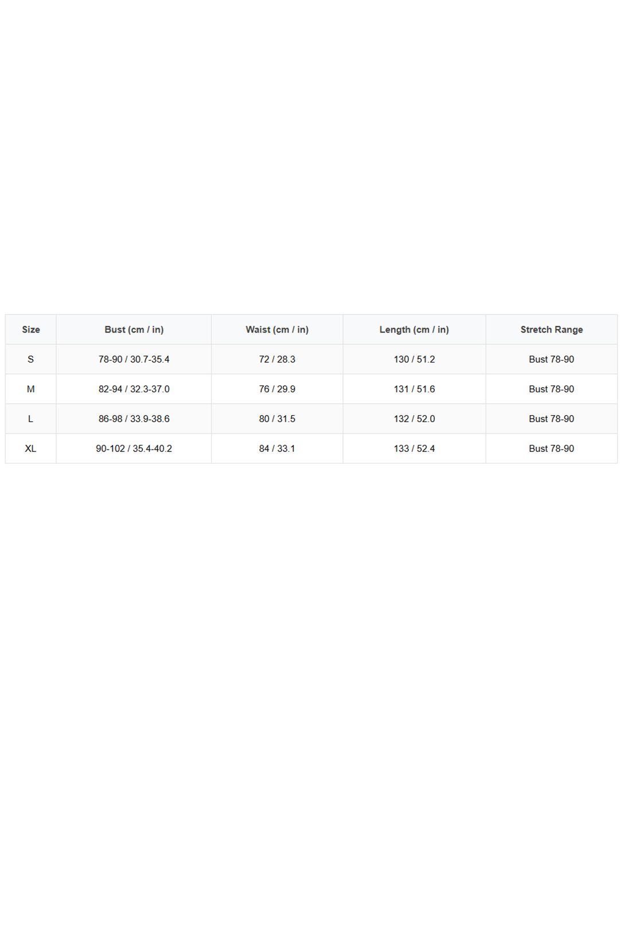Screen dimensions: 624x936
Task: Select the size L row label
Action: (31, 419)
